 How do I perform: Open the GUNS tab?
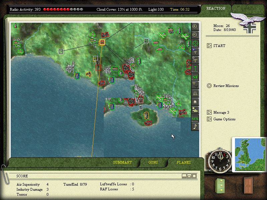(153, 162)
